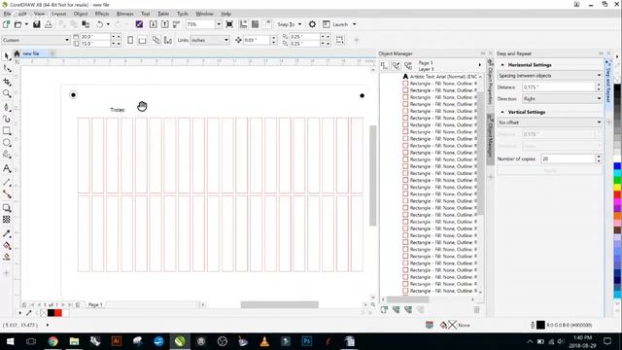Select the Polygon tool

pyautogui.click(x=7, y=155)
